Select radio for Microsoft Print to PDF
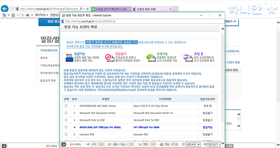 tap(66, 120)
